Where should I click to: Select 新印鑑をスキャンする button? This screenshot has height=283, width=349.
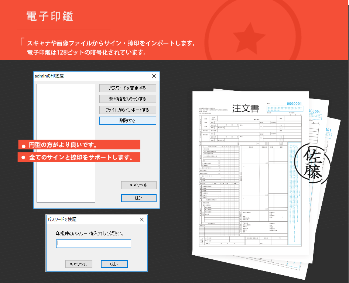[127, 99]
